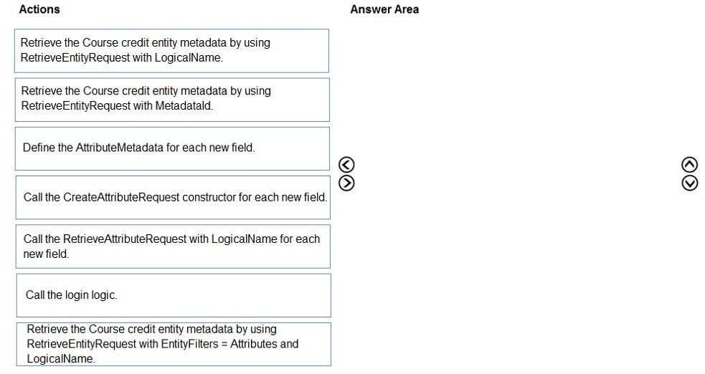Screen dimensions: 705x374
Task: Select the EntityFilters = Attributes action
Action: coord(174,345)
